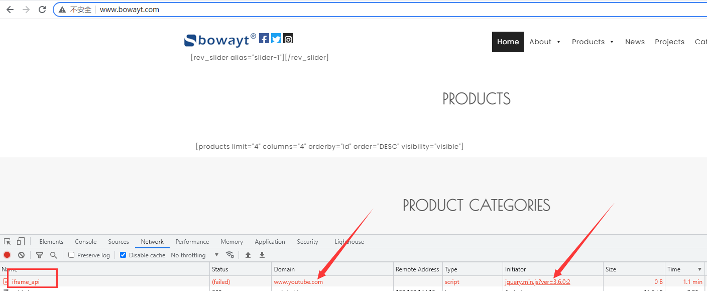This screenshot has height=291, width=707.
Task: Uncheck the Disable cache checkbox
Action: (x=123, y=255)
